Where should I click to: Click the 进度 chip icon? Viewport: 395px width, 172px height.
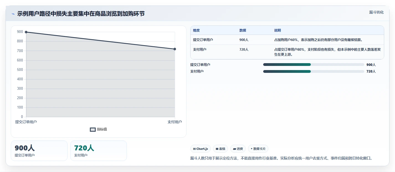(x=234, y=149)
